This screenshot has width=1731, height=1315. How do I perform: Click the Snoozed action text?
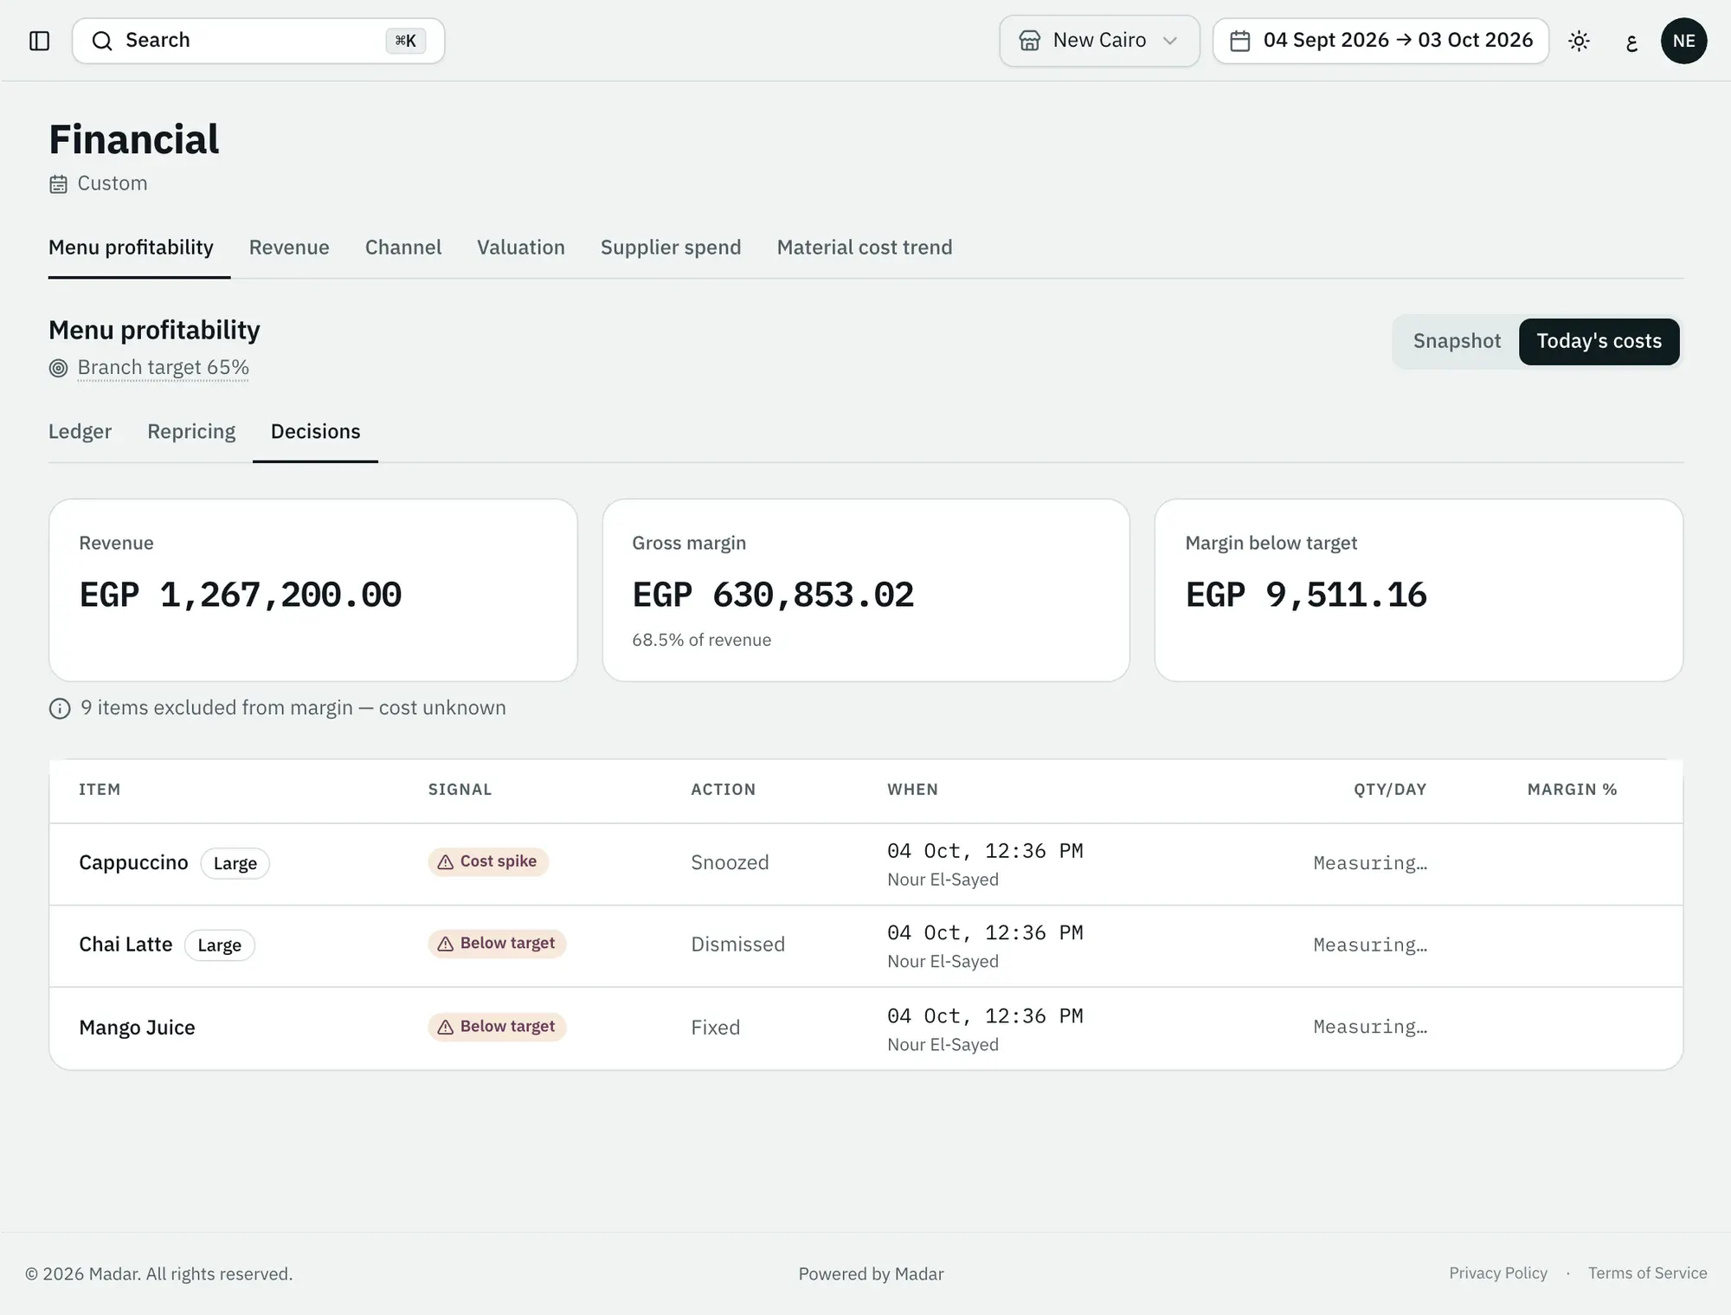(x=730, y=863)
